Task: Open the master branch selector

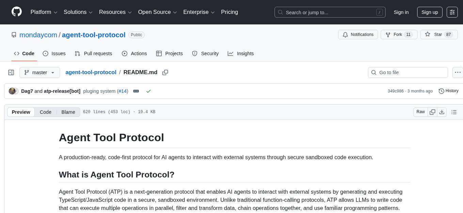Action: 39,72
